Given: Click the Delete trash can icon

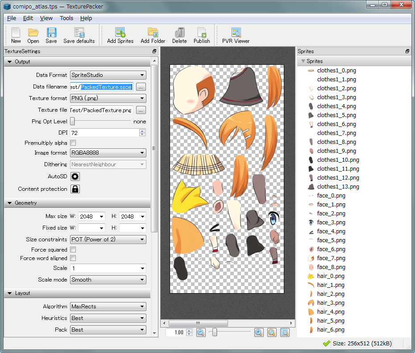Looking at the screenshot, I should point(179,32).
